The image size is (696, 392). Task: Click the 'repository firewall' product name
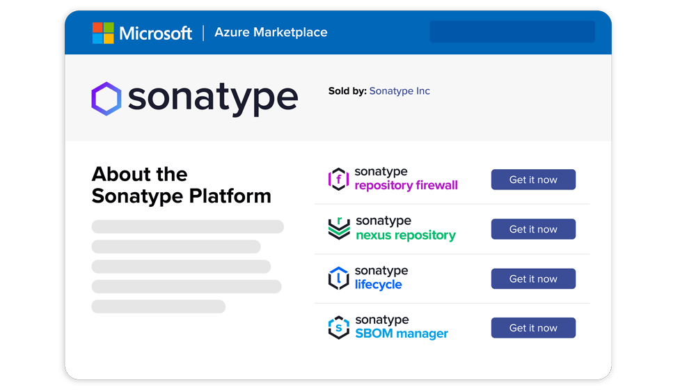click(x=406, y=186)
